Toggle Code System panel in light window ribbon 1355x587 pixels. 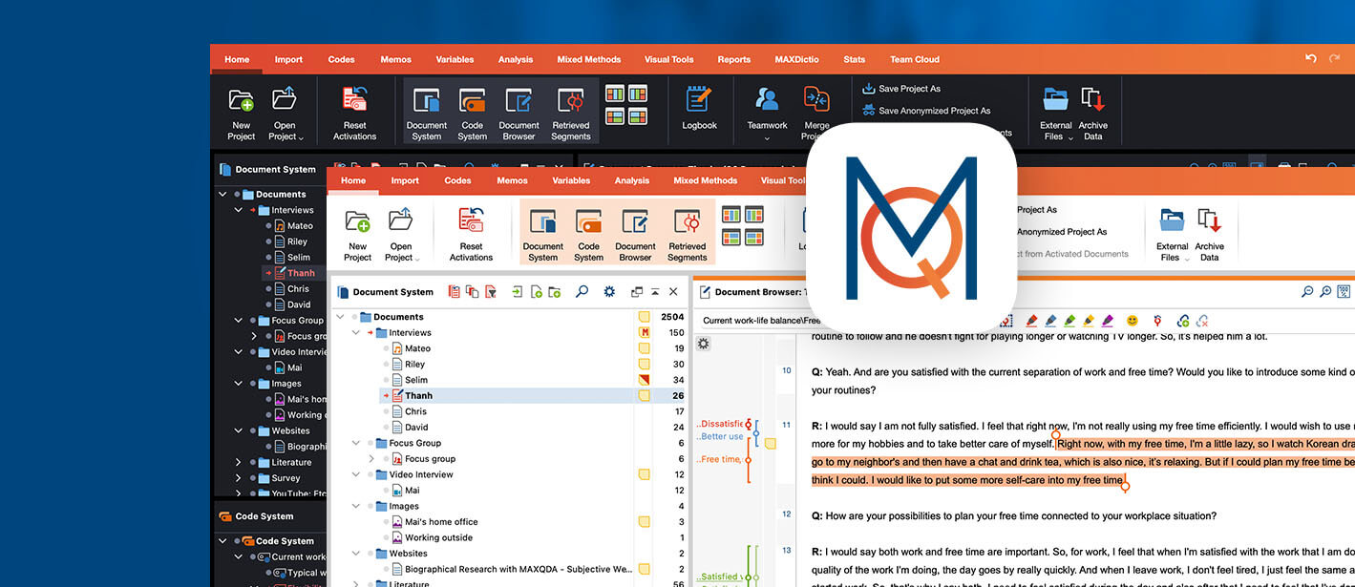pyautogui.click(x=588, y=234)
